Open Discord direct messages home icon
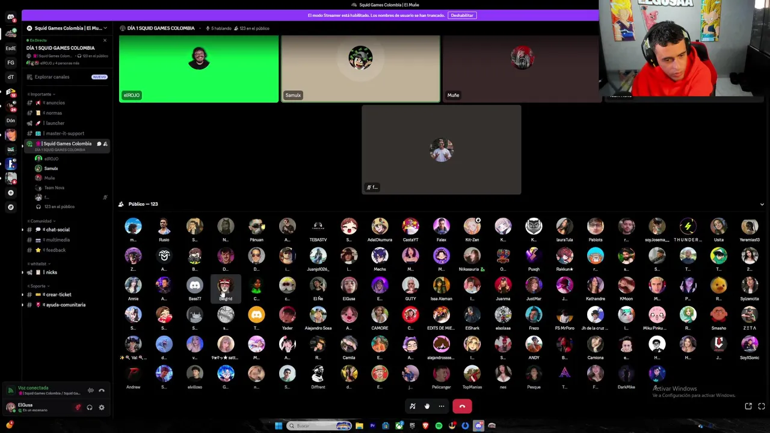The image size is (770, 433). (x=10, y=17)
